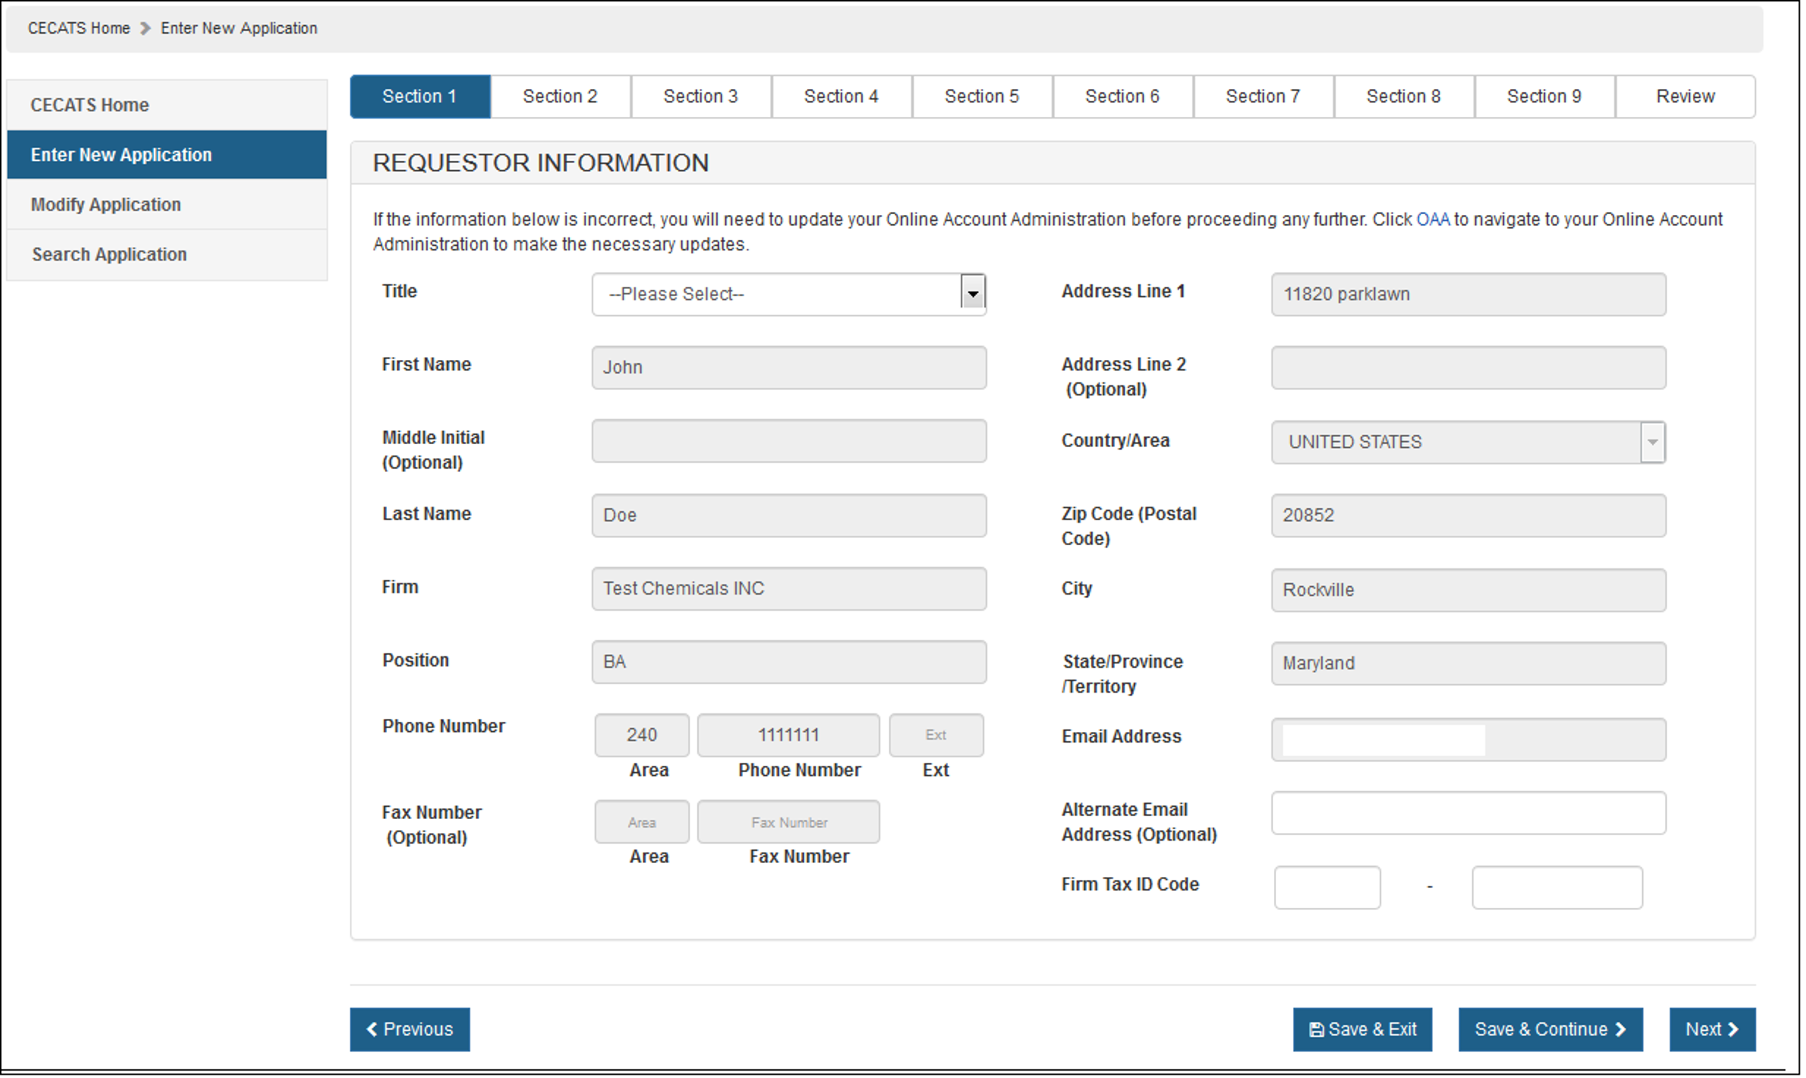Jump to Section 9 tab
The height and width of the screenshot is (1078, 1806).
pos(1545,97)
